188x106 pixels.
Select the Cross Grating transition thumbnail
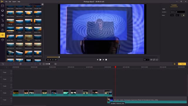click(x=10, y=13)
